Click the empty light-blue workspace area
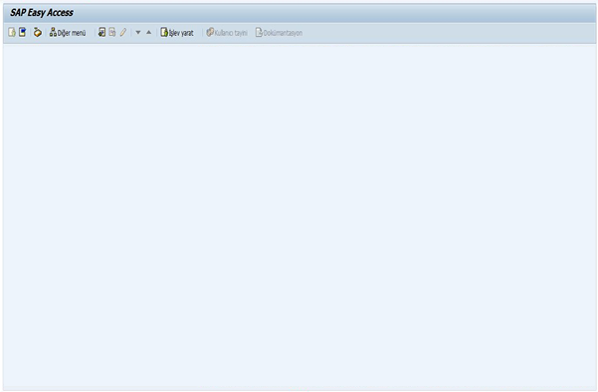 point(299,216)
